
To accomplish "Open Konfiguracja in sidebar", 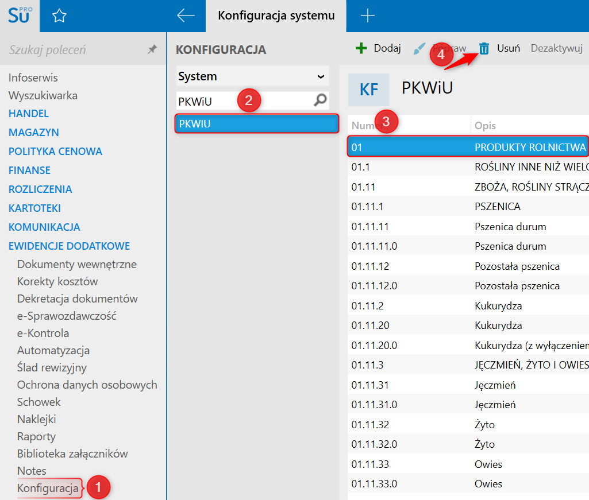I will [48, 488].
